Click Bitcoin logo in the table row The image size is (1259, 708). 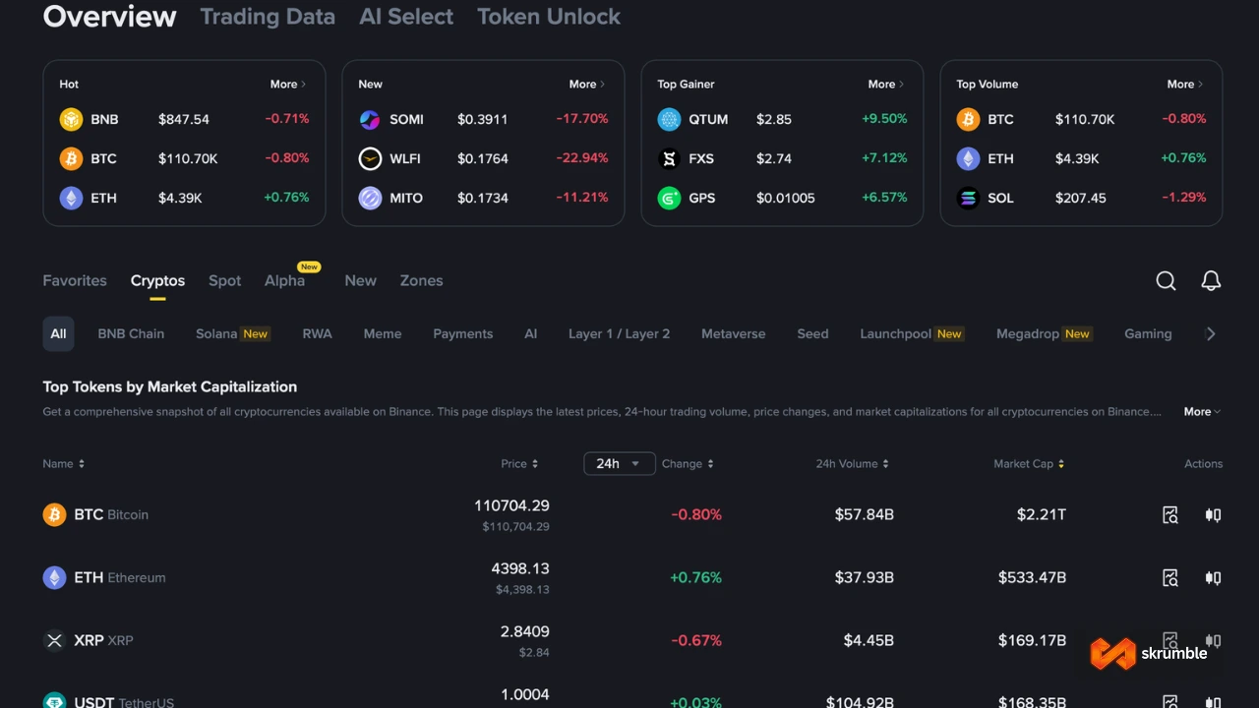click(x=54, y=514)
